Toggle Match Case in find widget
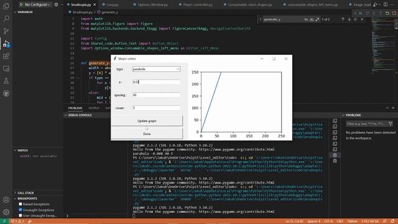398x224 pixels. [306, 19]
